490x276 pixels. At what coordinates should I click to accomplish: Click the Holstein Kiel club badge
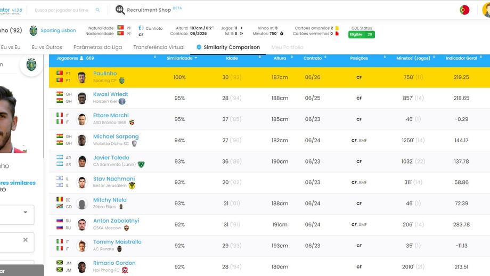pos(122,101)
